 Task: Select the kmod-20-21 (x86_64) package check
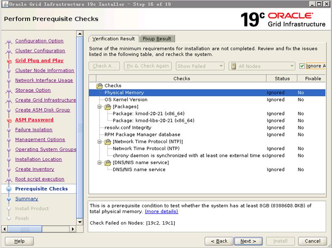tap(207, 113)
